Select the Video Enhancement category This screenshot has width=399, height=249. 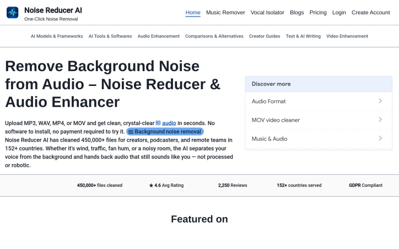coord(347,36)
